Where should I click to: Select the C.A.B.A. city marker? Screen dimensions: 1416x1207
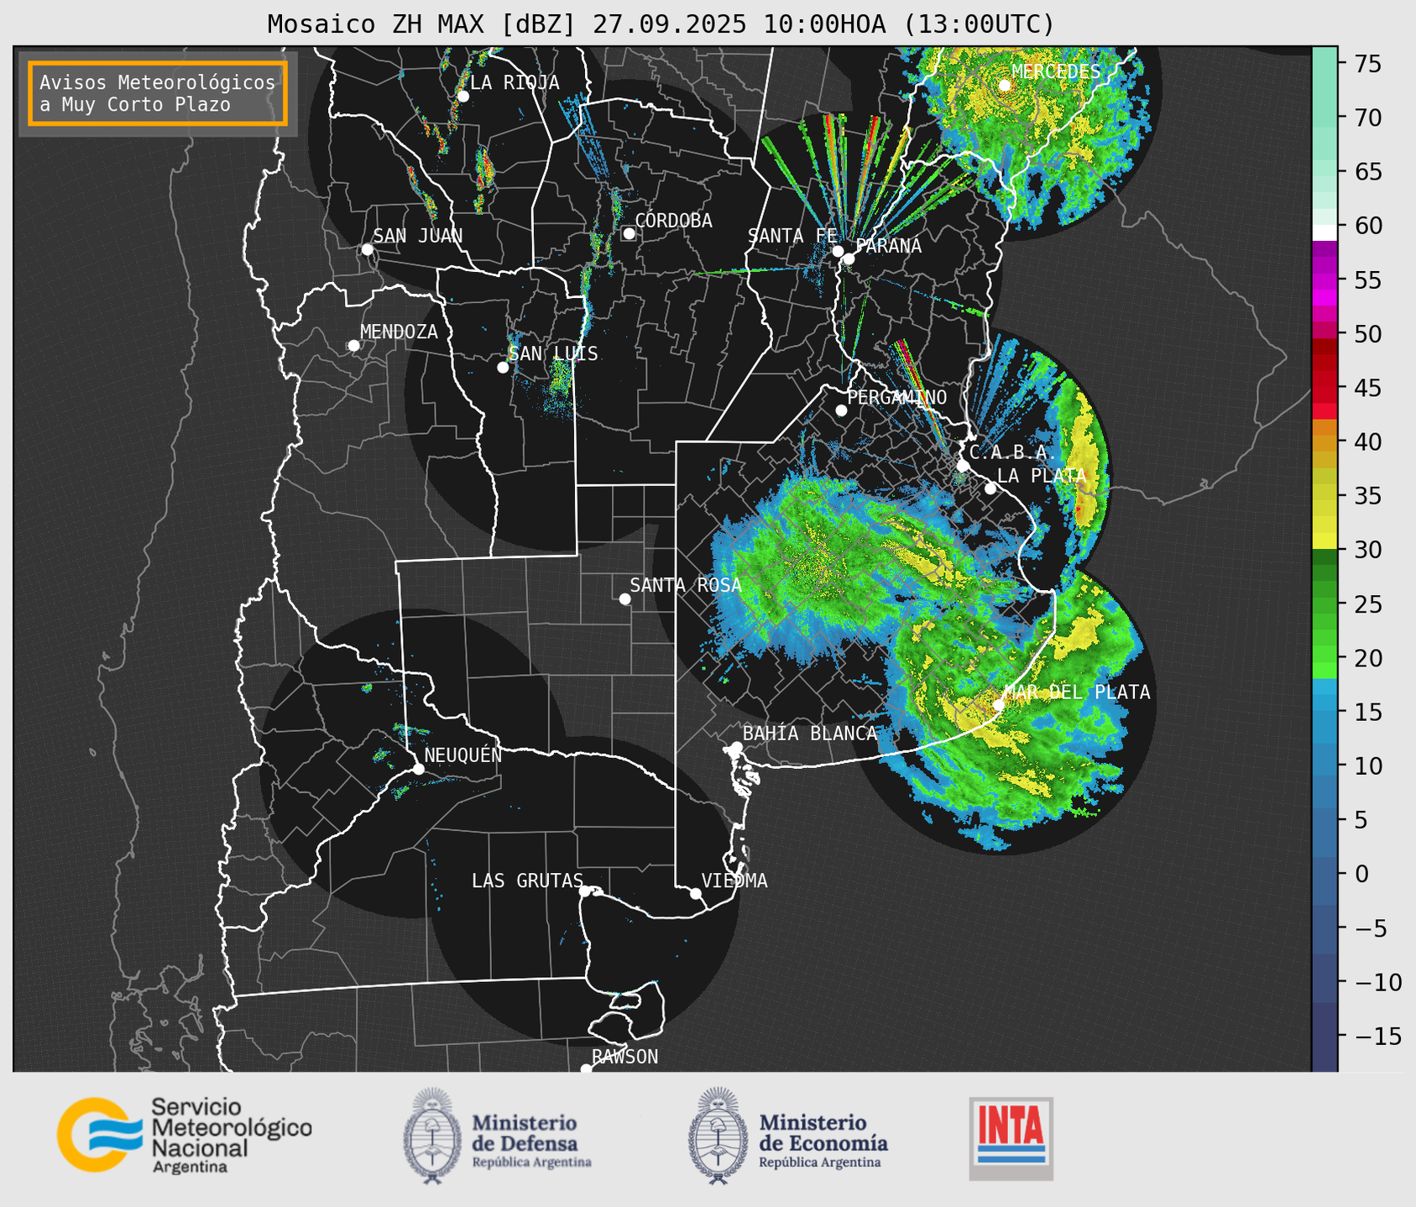pyautogui.click(x=963, y=465)
